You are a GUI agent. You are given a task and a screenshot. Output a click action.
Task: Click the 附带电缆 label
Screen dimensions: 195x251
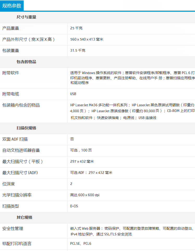(x=11, y=94)
